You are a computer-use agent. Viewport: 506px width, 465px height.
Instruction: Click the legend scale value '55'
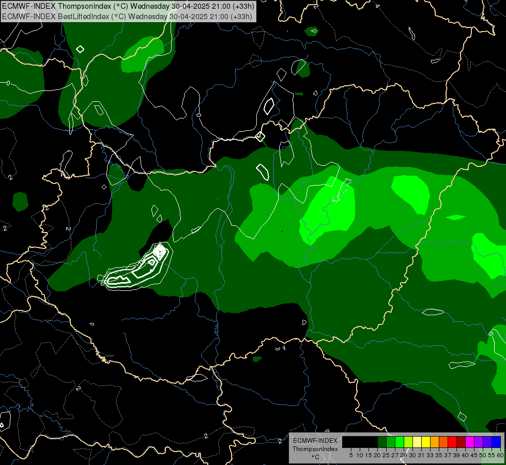point(492,455)
